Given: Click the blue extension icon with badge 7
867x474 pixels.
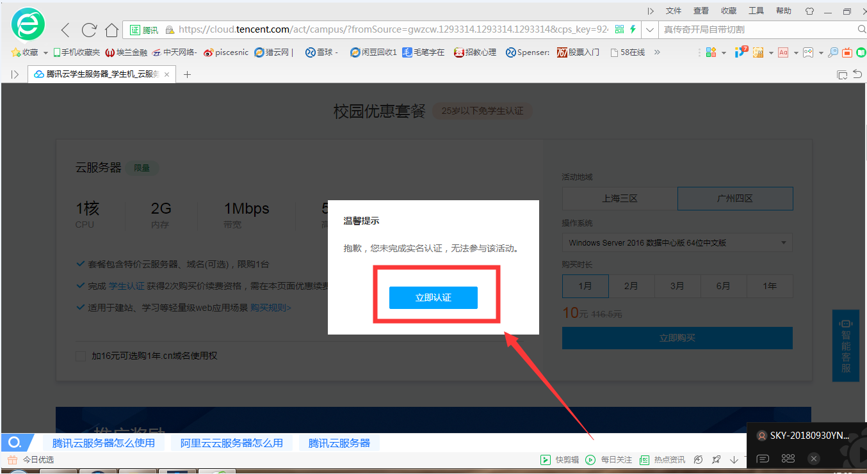Looking at the screenshot, I should pyautogui.click(x=741, y=52).
